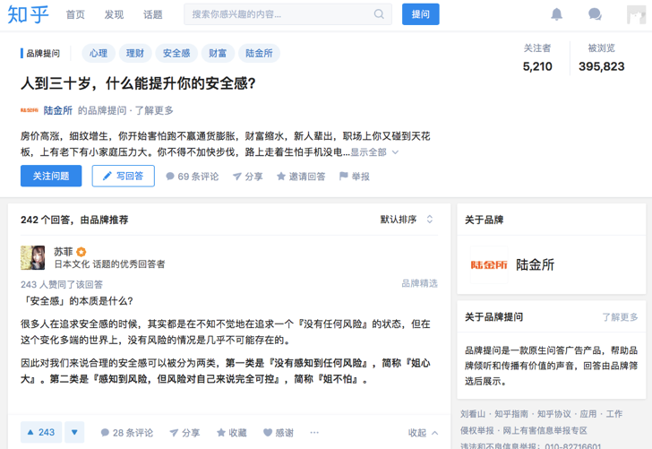The width and height of the screenshot is (652, 449).
Task: Select the 陆金所 topic tag
Action: tap(259, 53)
